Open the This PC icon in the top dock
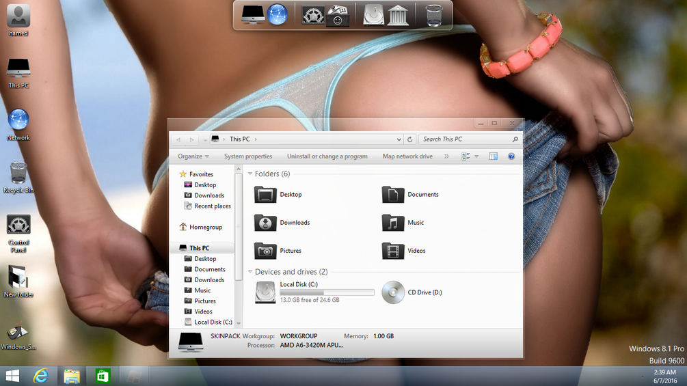The image size is (687, 386). tap(253, 14)
